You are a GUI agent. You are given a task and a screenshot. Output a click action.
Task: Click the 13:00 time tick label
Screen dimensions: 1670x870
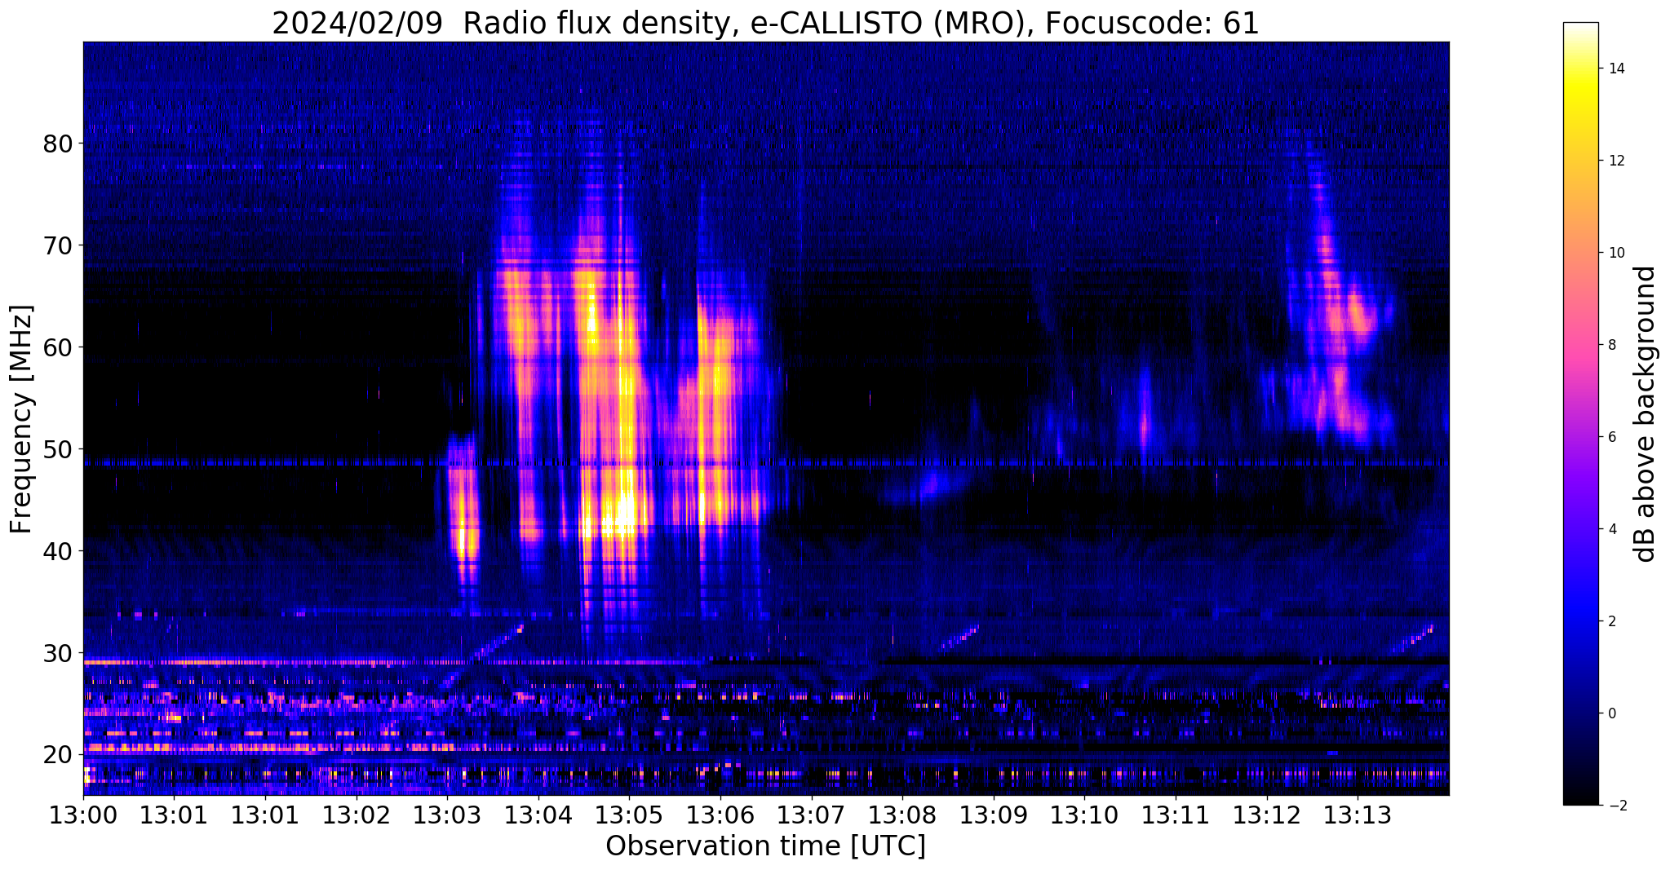(83, 816)
